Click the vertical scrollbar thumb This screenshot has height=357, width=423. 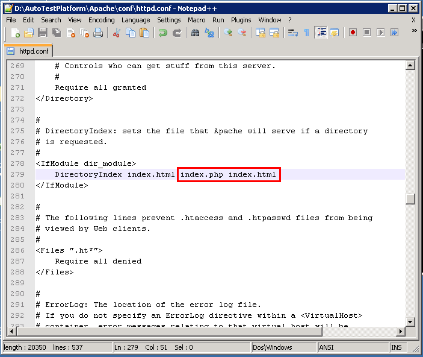pyautogui.click(x=410, y=199)
